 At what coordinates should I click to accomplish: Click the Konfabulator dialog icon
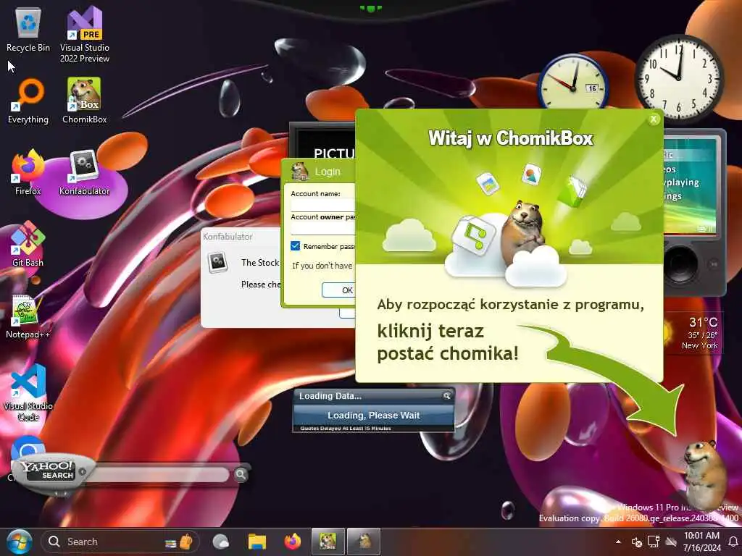217,262
